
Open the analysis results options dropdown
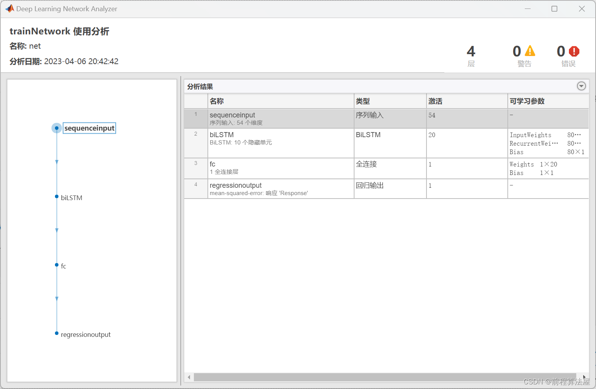click(x=581, y=86)
